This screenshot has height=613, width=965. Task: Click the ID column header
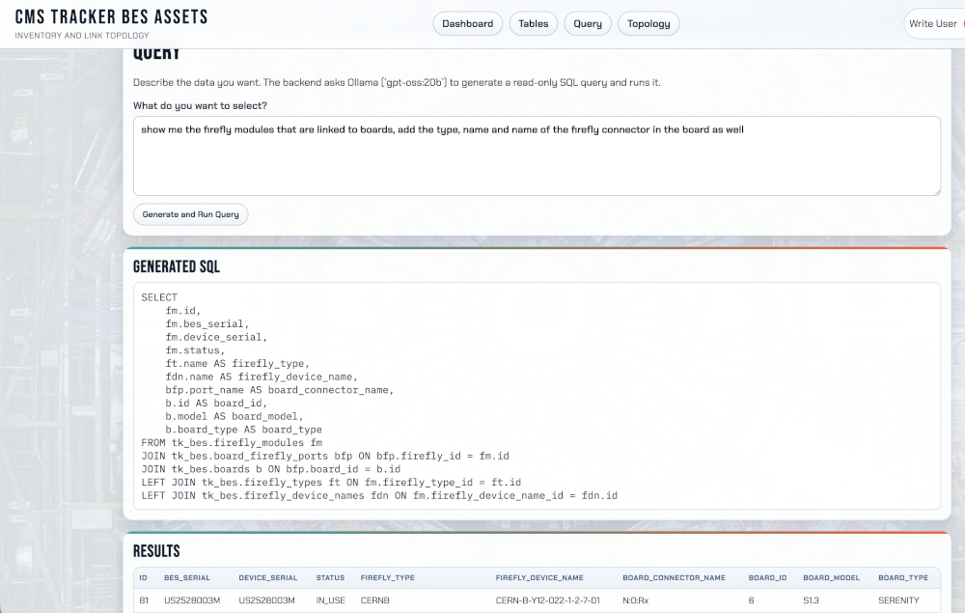point(144,578)
